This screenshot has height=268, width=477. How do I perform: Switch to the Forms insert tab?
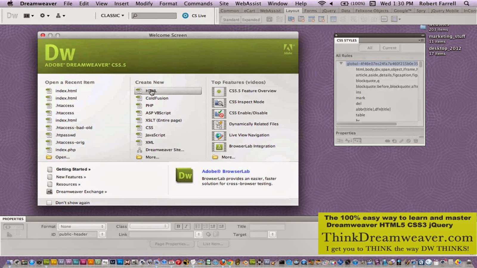point(311,11)
